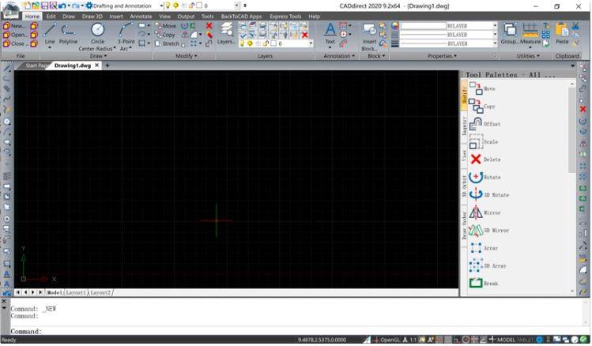Screen dimensions: 592x346
Task: Choose the Circle Center-Radius tool
Action: pyautogui.click(x=97, y=35)
